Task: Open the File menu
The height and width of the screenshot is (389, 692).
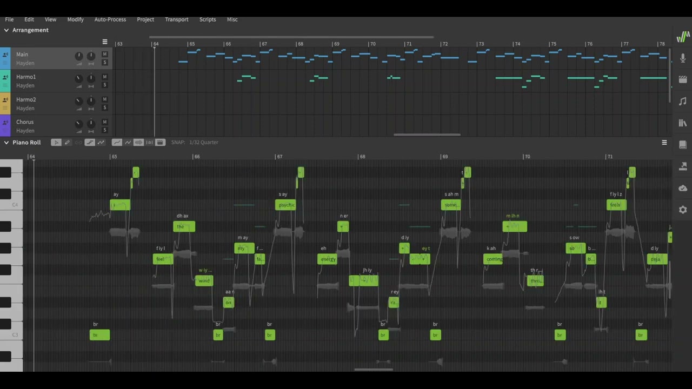Action: 9,19
